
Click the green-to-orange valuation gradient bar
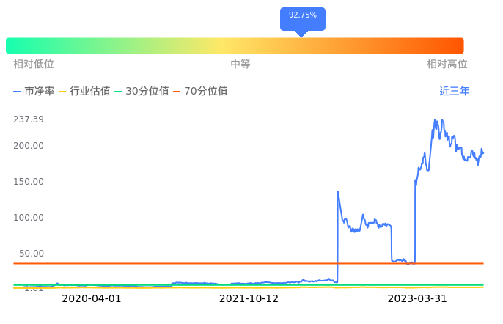235,45
